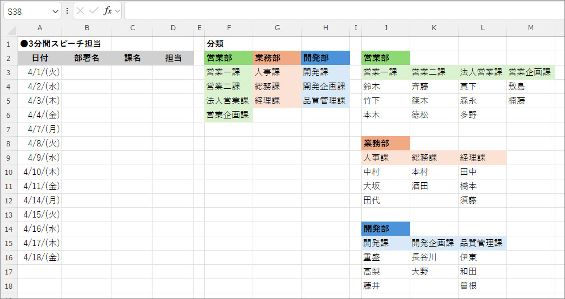Screen dimensions: 565x299
Task: Select the name cell 曽根
Action: [x=482, y=286]
